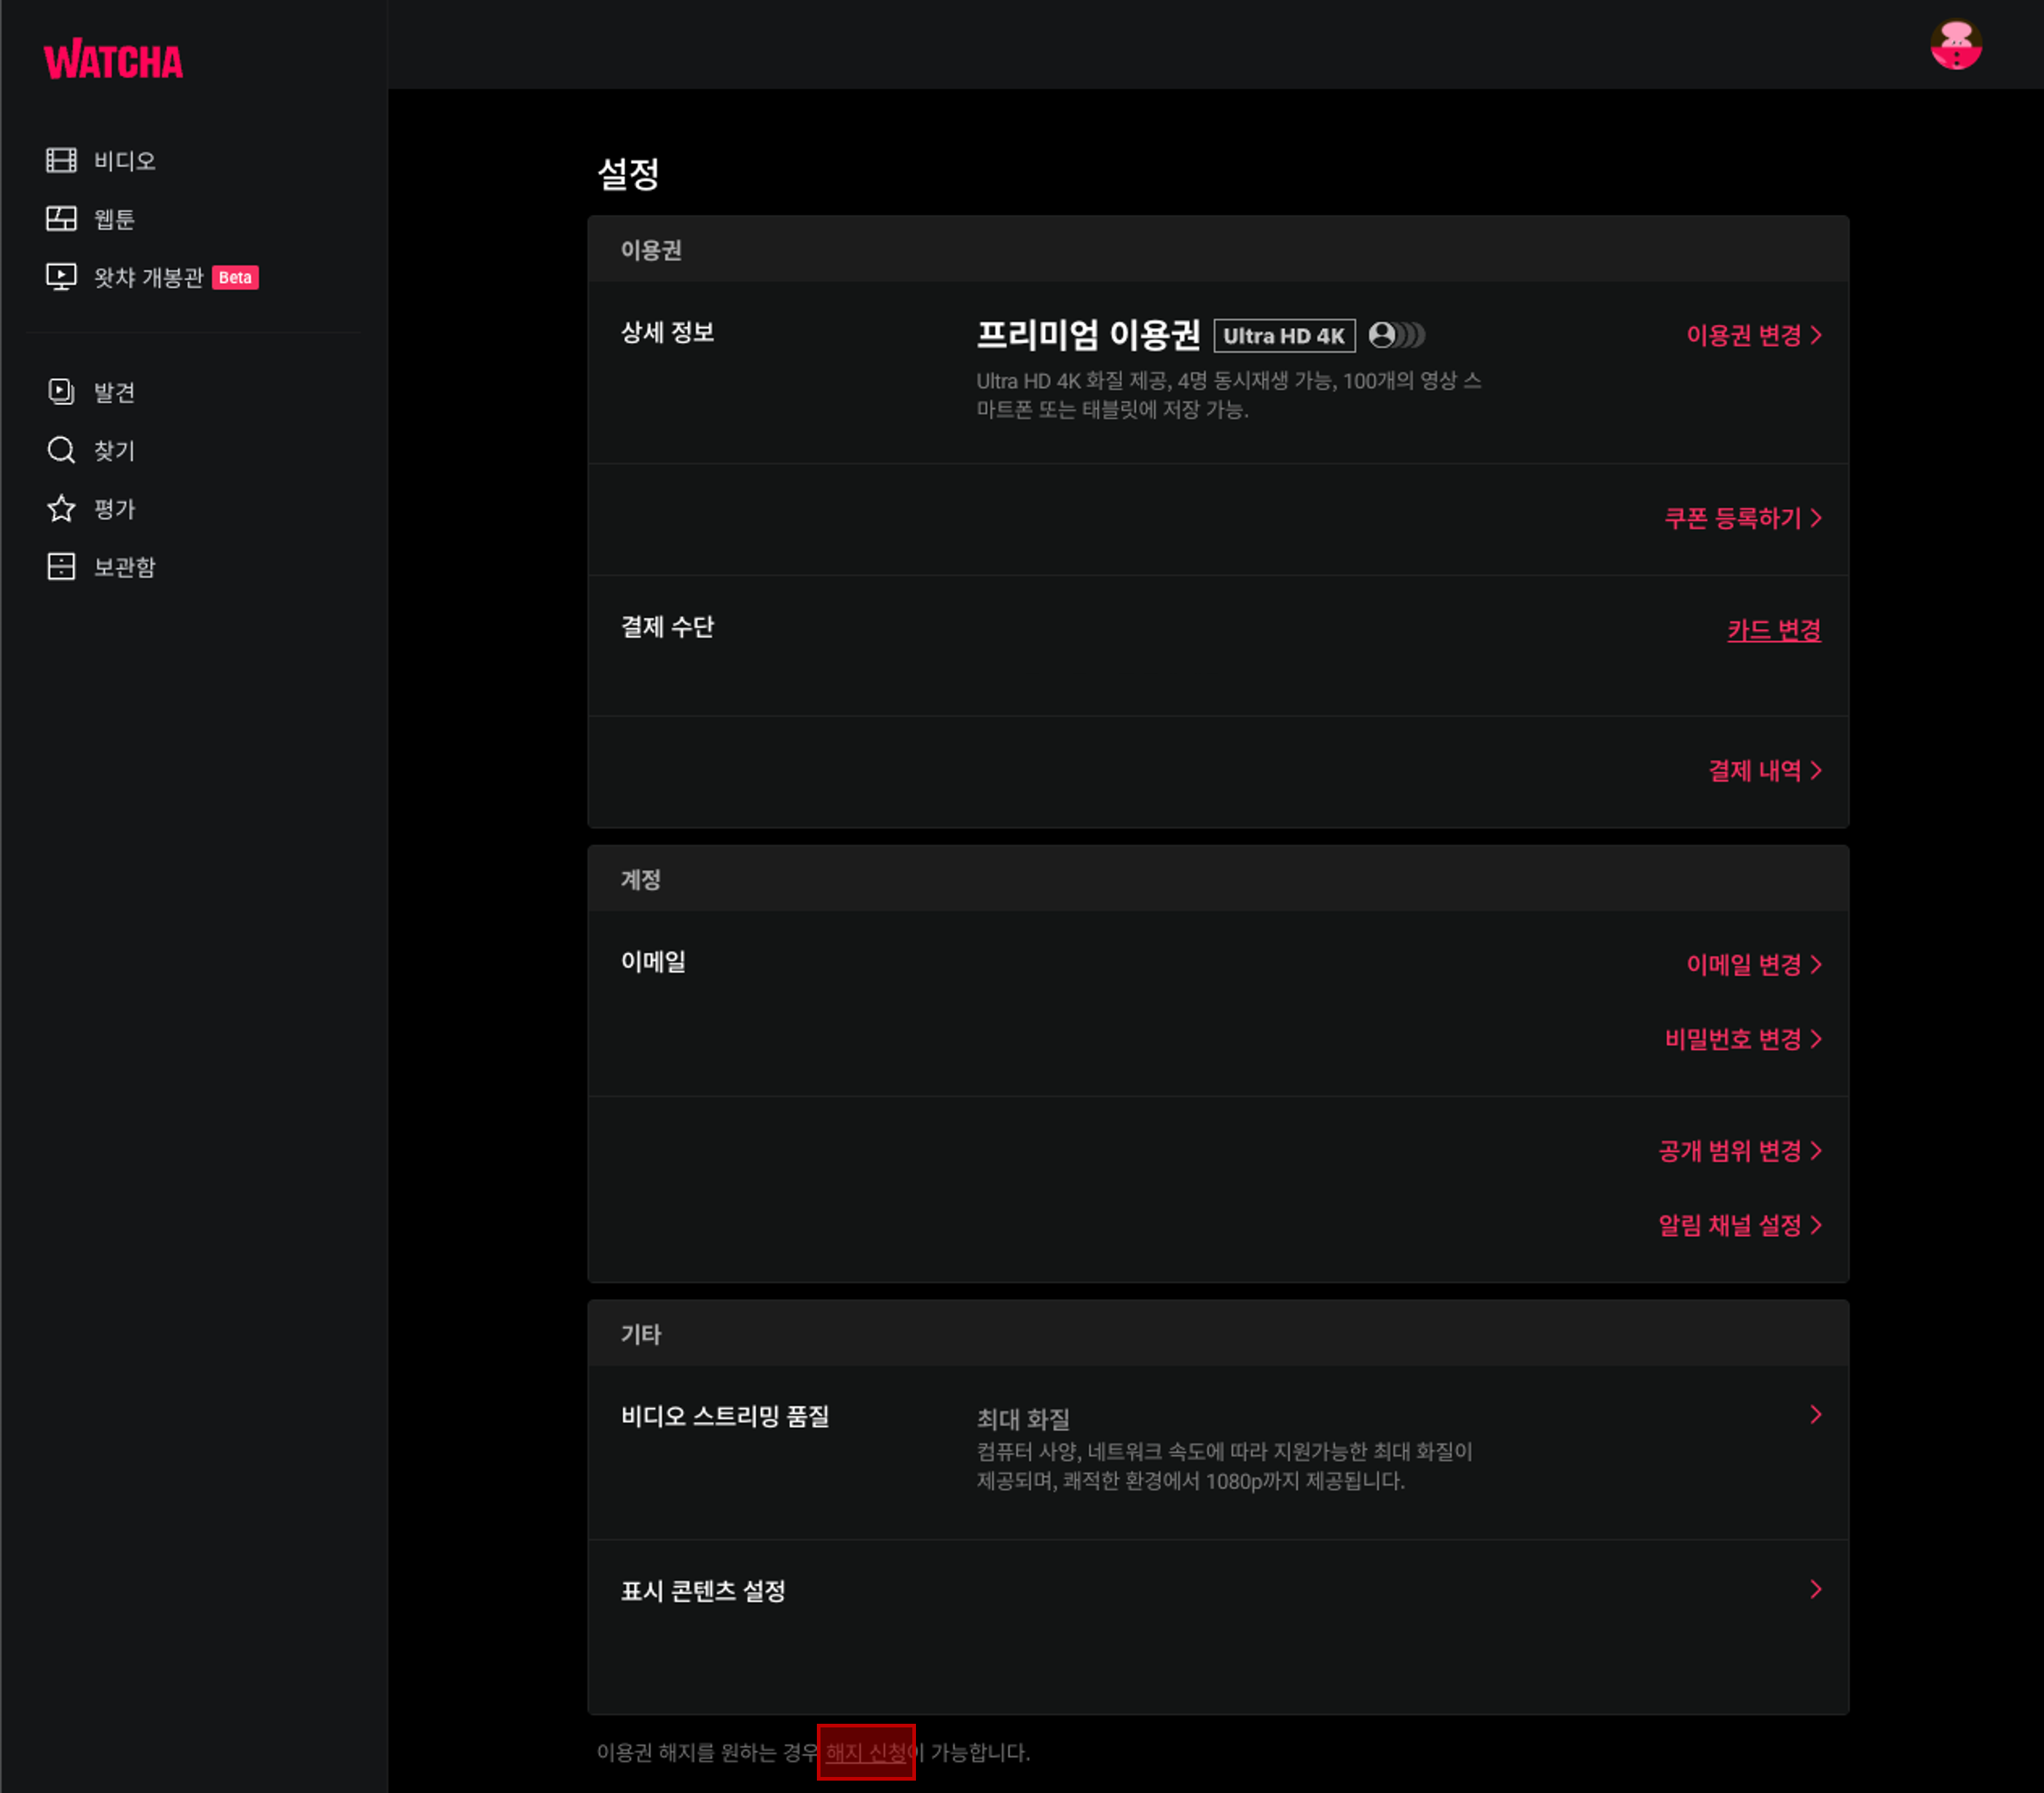Viewport: 2044px width, 1793px height.
Task: Select the 보관함 menu label
Action: point(125,567)
